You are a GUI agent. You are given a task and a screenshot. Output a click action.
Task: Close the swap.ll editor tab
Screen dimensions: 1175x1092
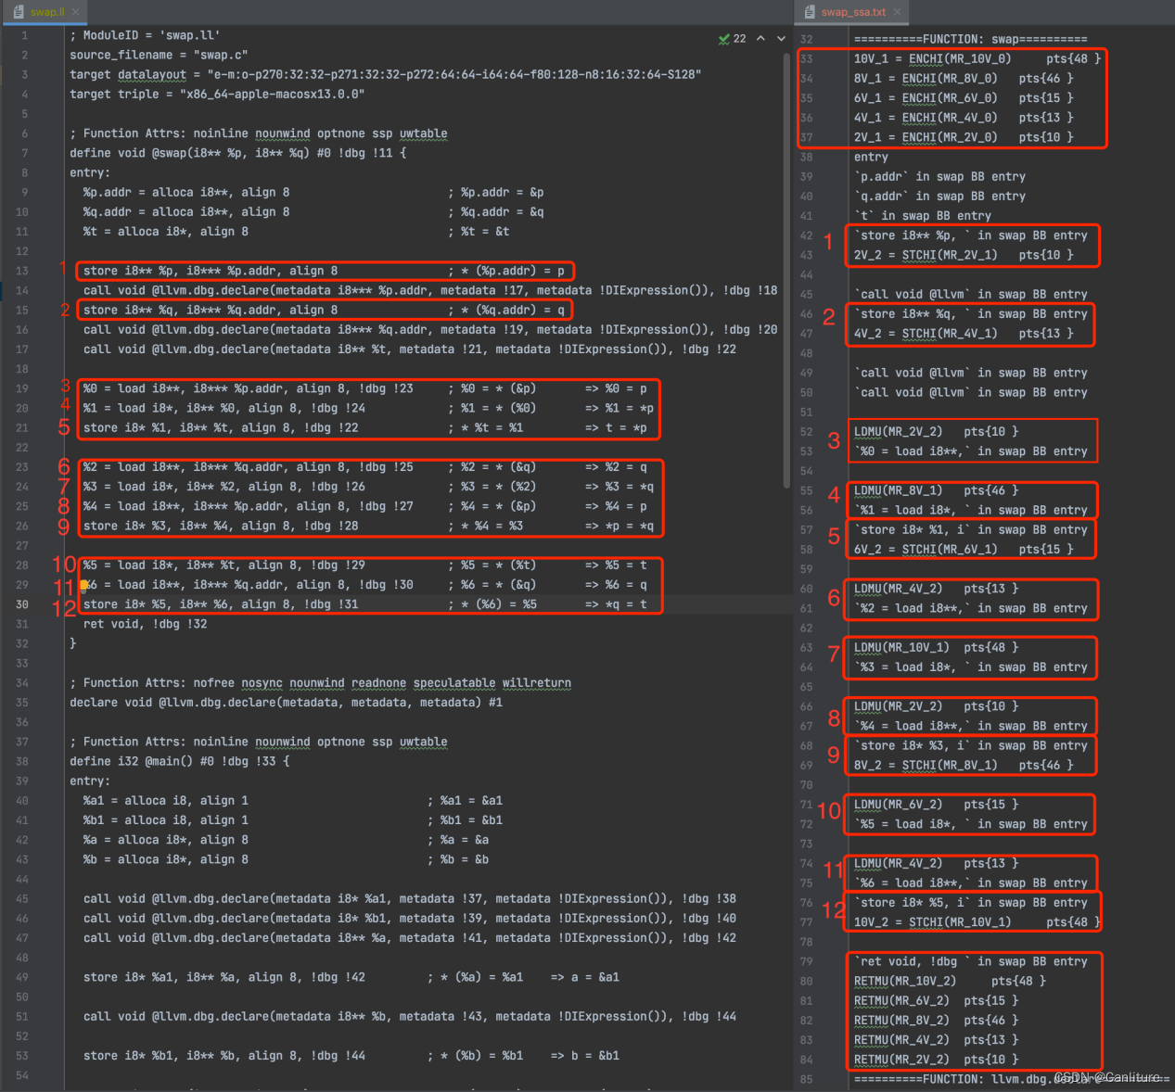click(x=75, y=12)
